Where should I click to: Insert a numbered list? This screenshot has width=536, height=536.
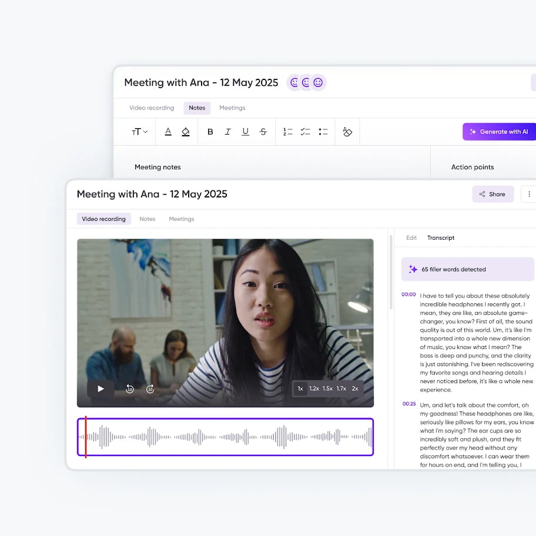288,132
